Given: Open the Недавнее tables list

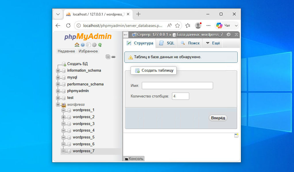Looking at the screenshot, I should pyautogui.click(x=66, y=51).
